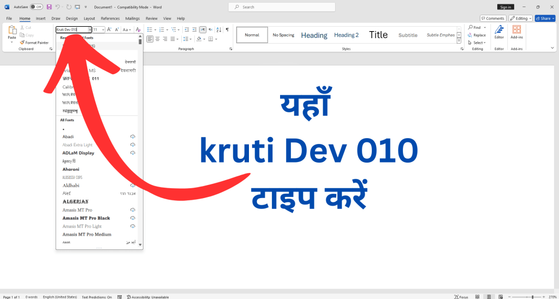Click the Sort A-Z icon
The width and height of the screenshot is (559, 299).
(219, 29)
